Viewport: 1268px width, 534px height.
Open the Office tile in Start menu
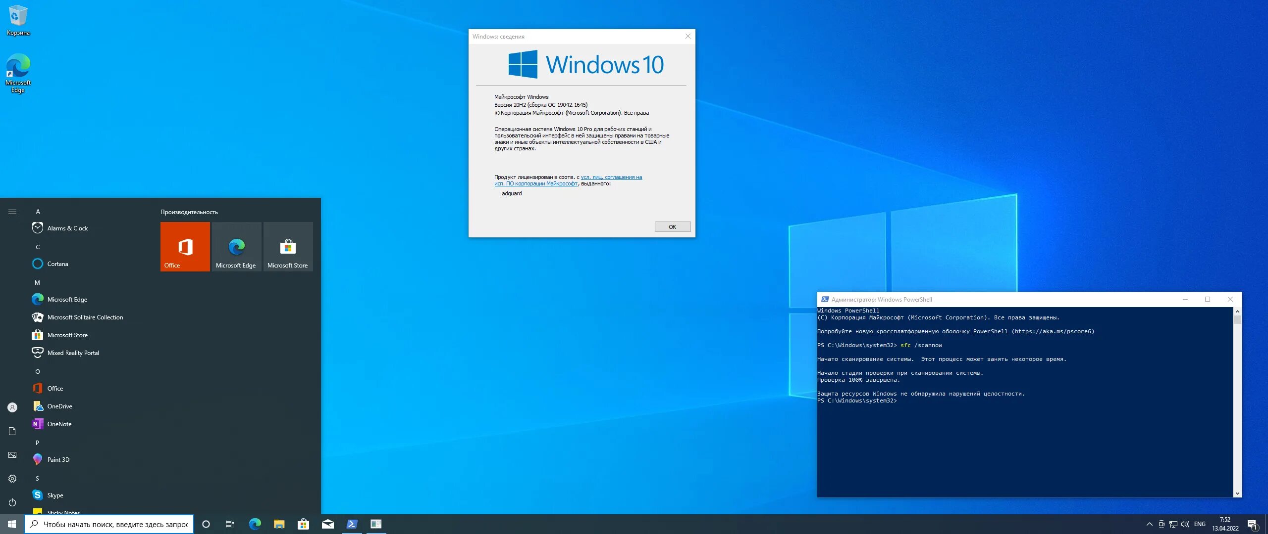point(185,246)
